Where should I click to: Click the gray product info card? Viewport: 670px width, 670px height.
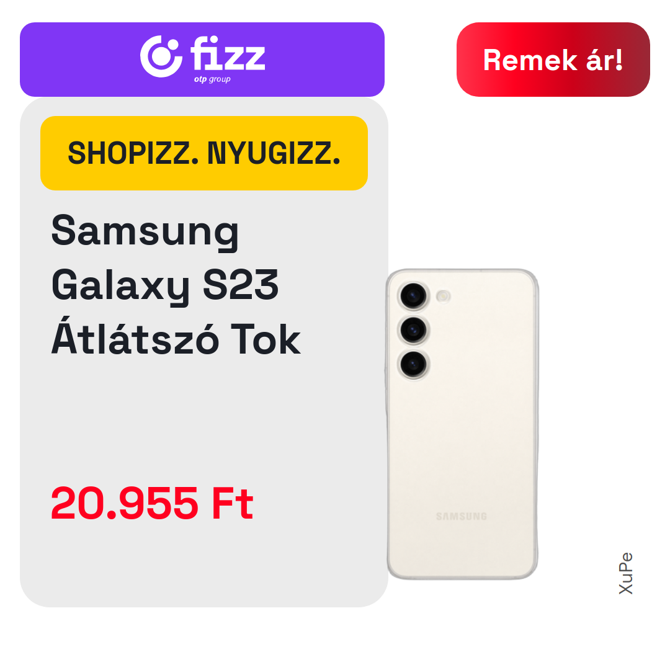click(x=204, y=352)
